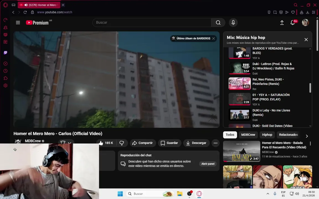
Task: Open options menu for Balada Para El Recuerdo
Action: click(x=310, y=143)
